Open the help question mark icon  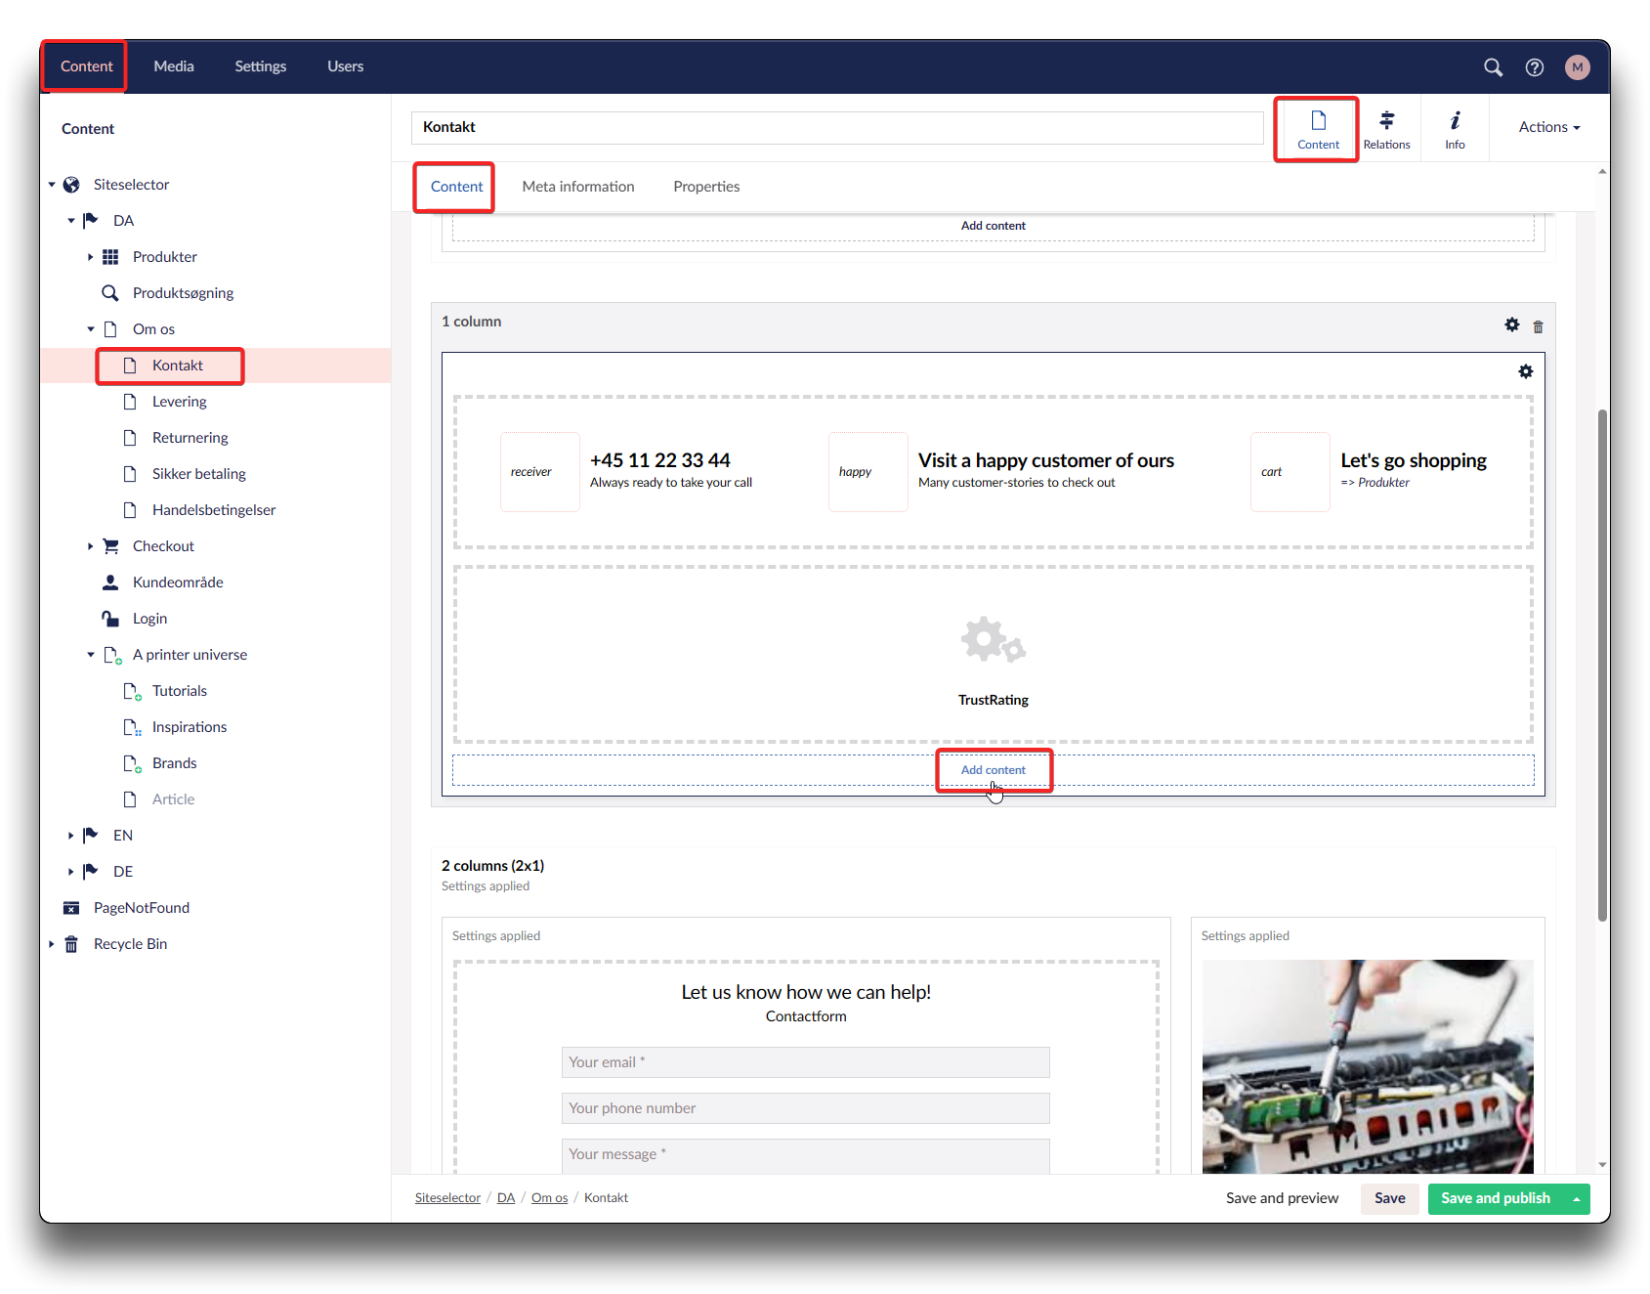click(x=1535, y=67)
